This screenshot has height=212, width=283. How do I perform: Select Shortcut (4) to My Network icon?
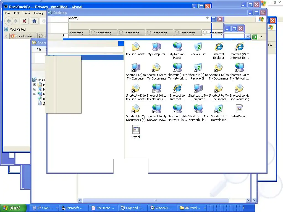click(x=156, y=92)
